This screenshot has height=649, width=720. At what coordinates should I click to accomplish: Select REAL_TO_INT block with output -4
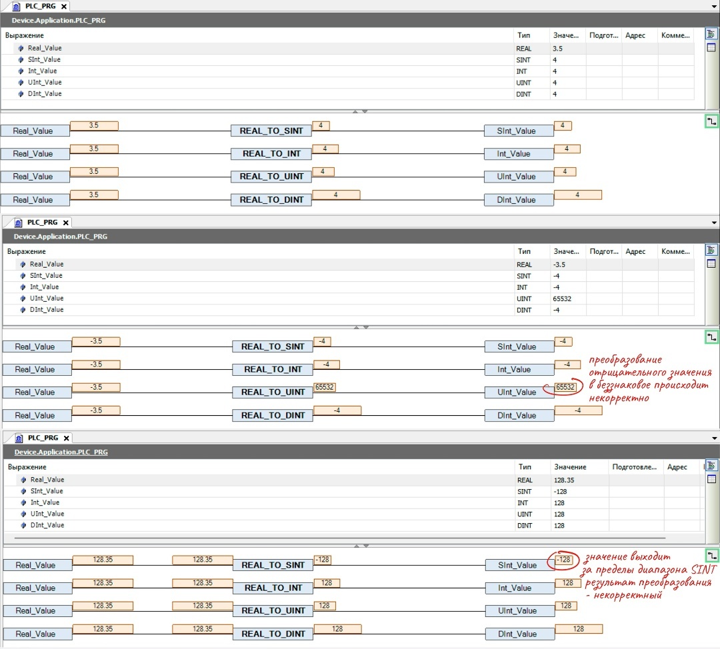click(x=273, y=370)
